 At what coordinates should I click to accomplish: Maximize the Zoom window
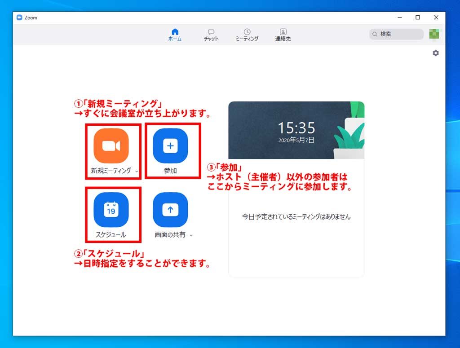(x=418, y=18)
